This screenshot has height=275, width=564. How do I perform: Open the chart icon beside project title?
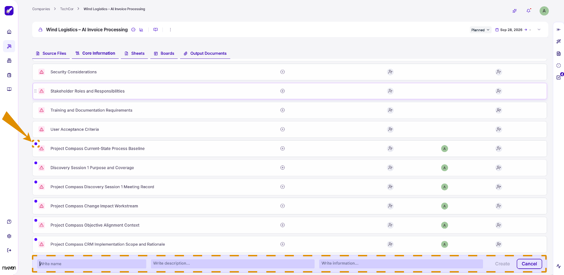pos(141,30)
